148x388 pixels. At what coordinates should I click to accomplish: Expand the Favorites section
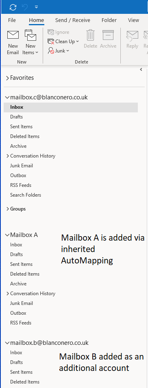pos(7,78)
